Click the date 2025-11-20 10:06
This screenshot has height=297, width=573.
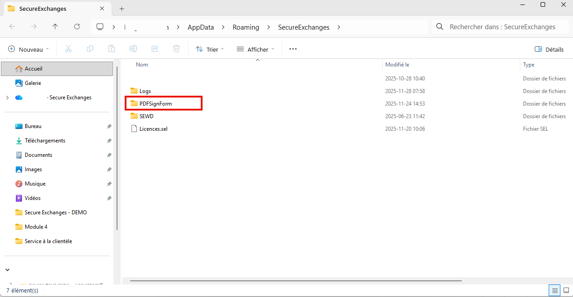[x=405, y=129]
